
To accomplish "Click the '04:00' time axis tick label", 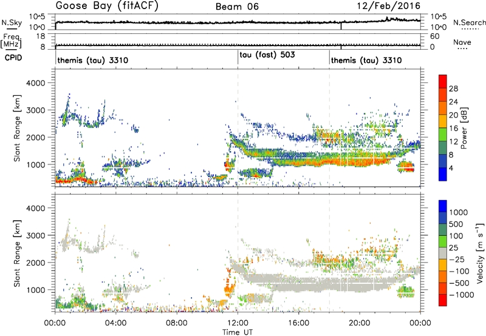I will pyautogui.click(x=116, y=323).
